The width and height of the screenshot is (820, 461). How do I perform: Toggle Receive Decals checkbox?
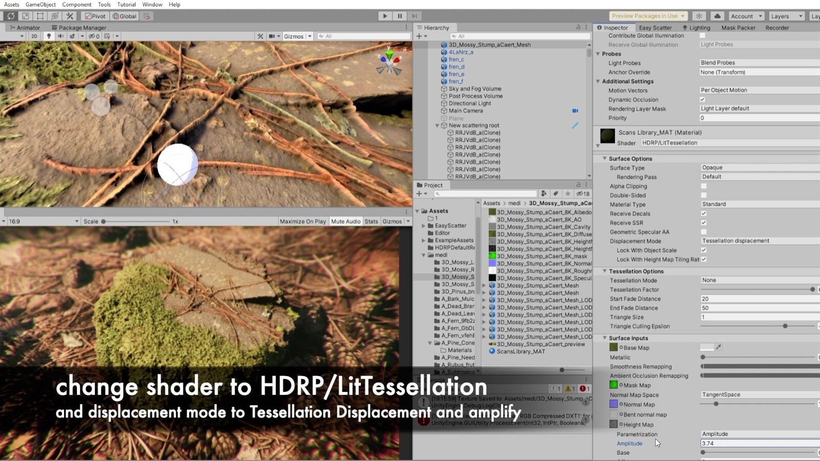(x=704, y=214)
